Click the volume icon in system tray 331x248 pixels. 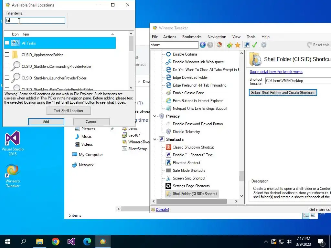click(289, 242)
